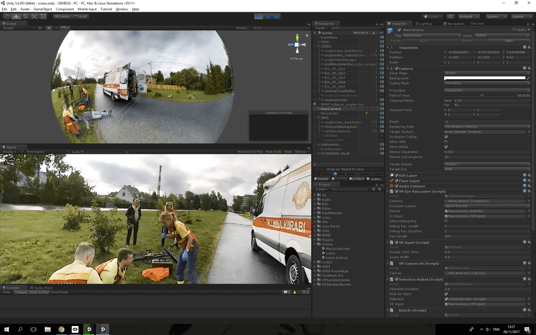Lock the Inspector panel
Viewport: 536px width, 335px height.
click(x=528, y=24)
